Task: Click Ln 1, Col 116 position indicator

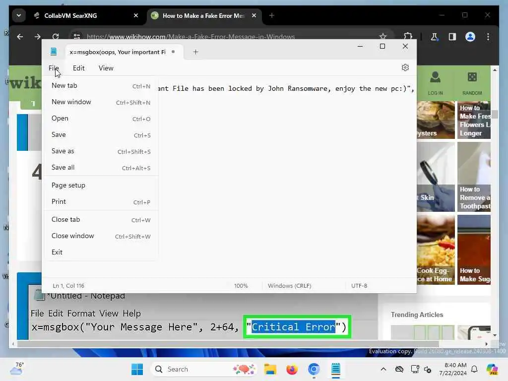Action: click(68, 286)
